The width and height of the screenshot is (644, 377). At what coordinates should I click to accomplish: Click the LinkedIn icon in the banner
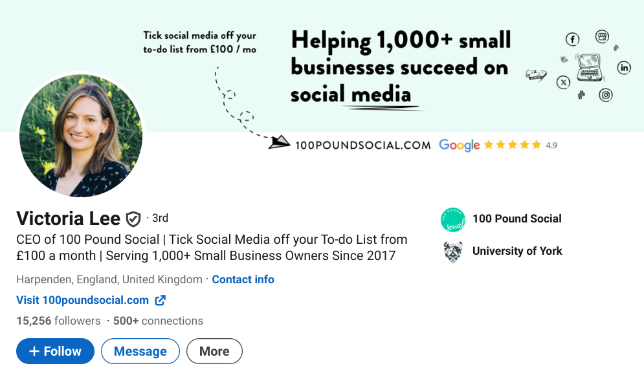pos(623,67)
